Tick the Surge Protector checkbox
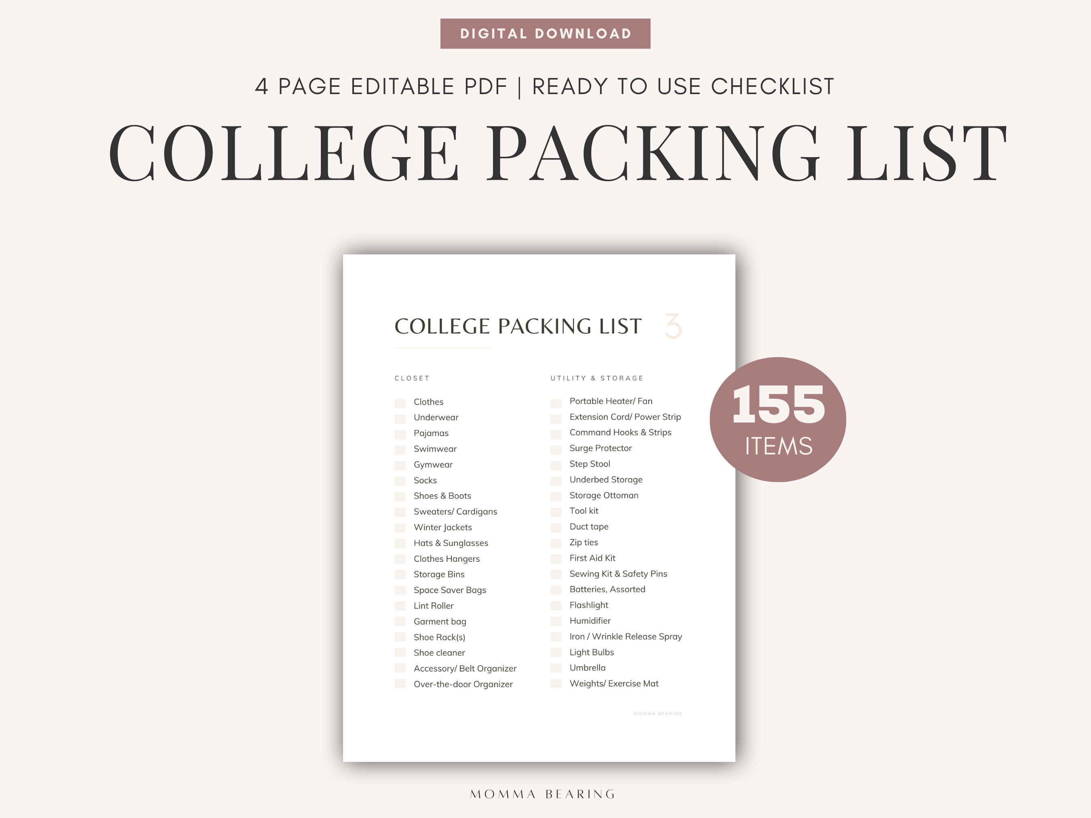1091x818 pixels. tap(556, 450)
